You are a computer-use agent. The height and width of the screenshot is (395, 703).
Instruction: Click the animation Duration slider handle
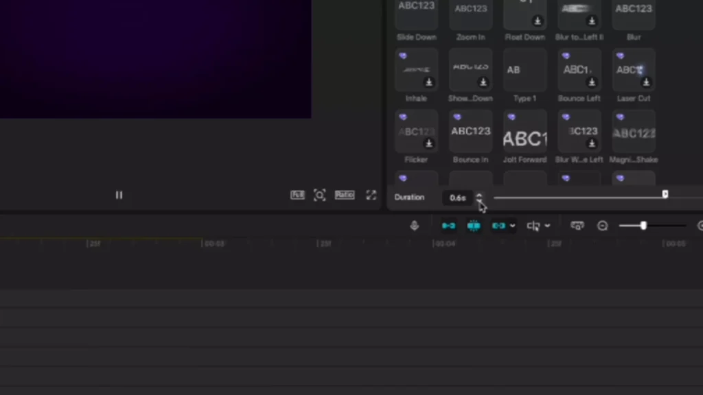[665, 195]
